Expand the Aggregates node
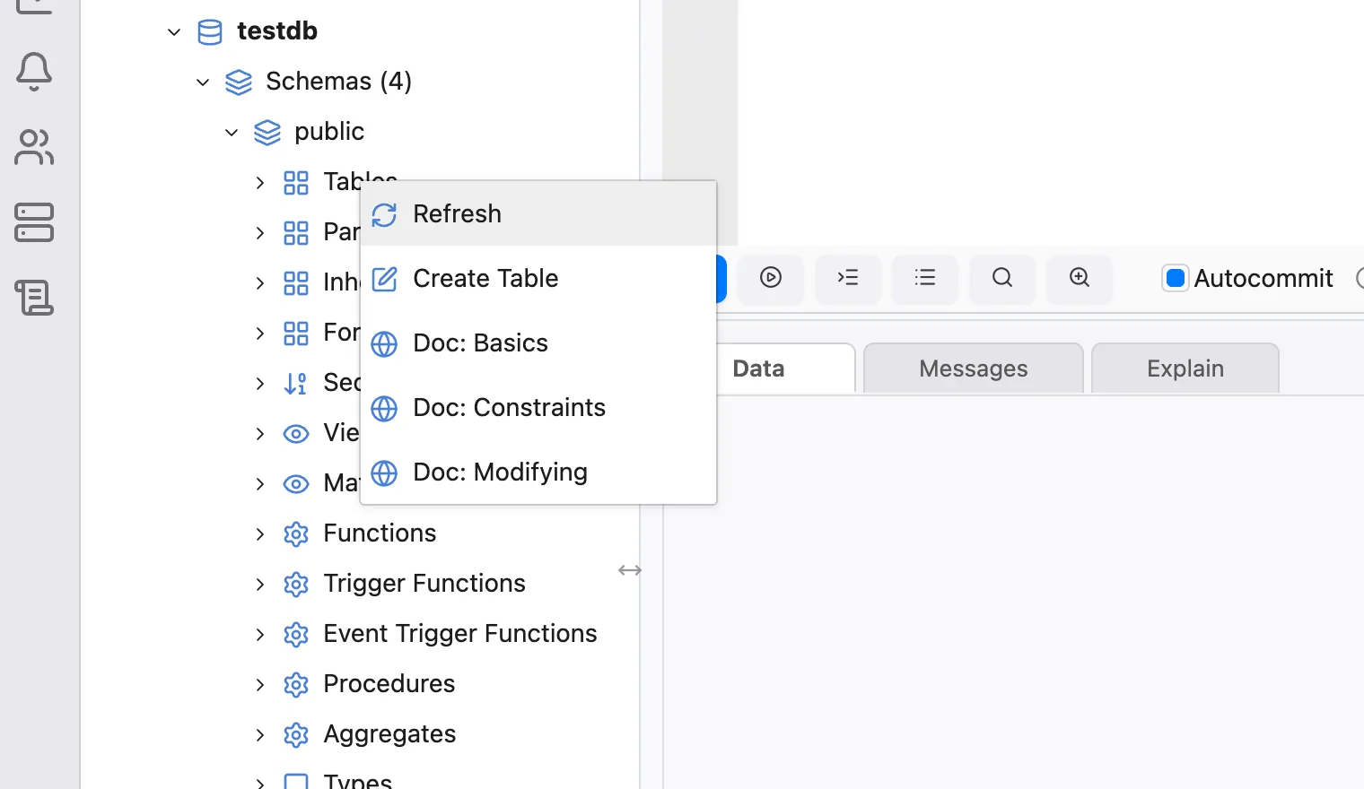The width and height of the screenshot is (1364, 789). coord(260,735)
